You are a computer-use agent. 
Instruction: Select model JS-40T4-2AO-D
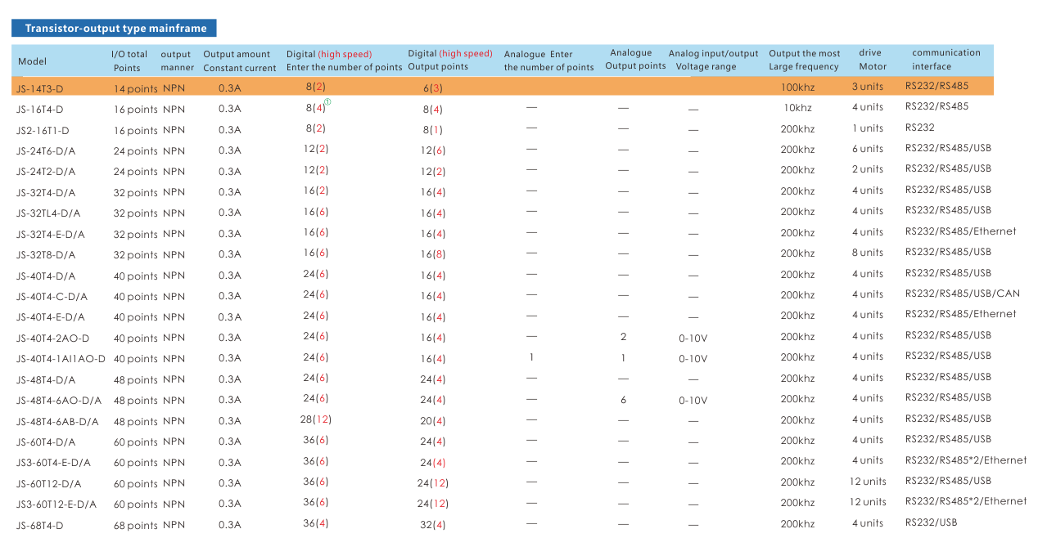pos(53,339)
